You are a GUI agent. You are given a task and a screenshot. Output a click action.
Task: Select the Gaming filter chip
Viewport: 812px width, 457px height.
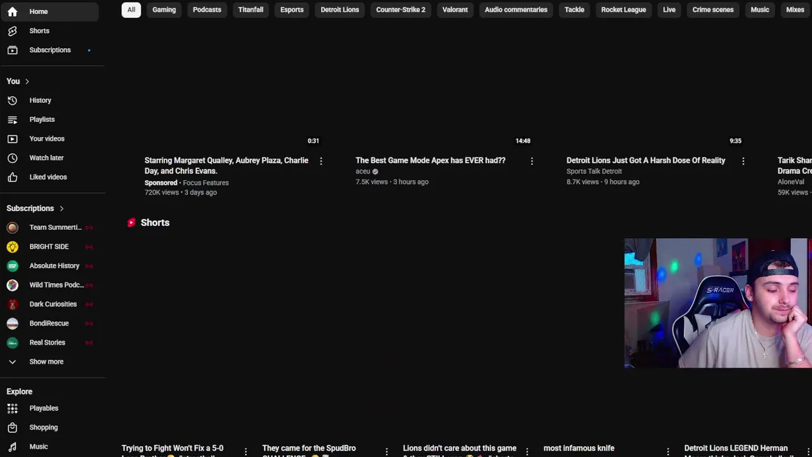pyautogui.click(x=164, y=10)
